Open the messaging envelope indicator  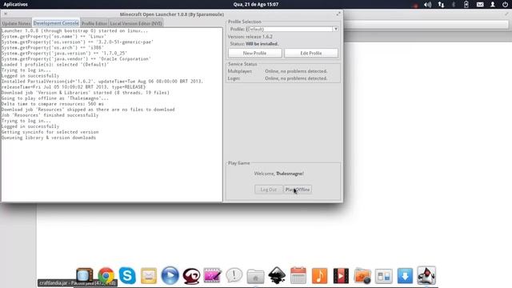(480, 5)
